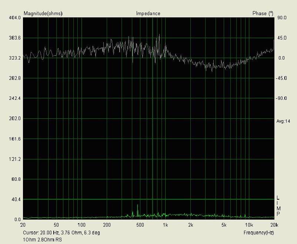Click the Frequency(Hz) axis label
This screenshot has width=297, height=244.
(x=259, y=233)
